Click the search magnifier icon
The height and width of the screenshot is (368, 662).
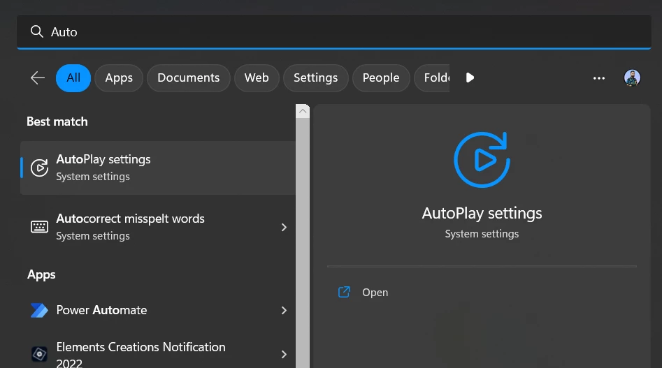[x=37, y=31]
